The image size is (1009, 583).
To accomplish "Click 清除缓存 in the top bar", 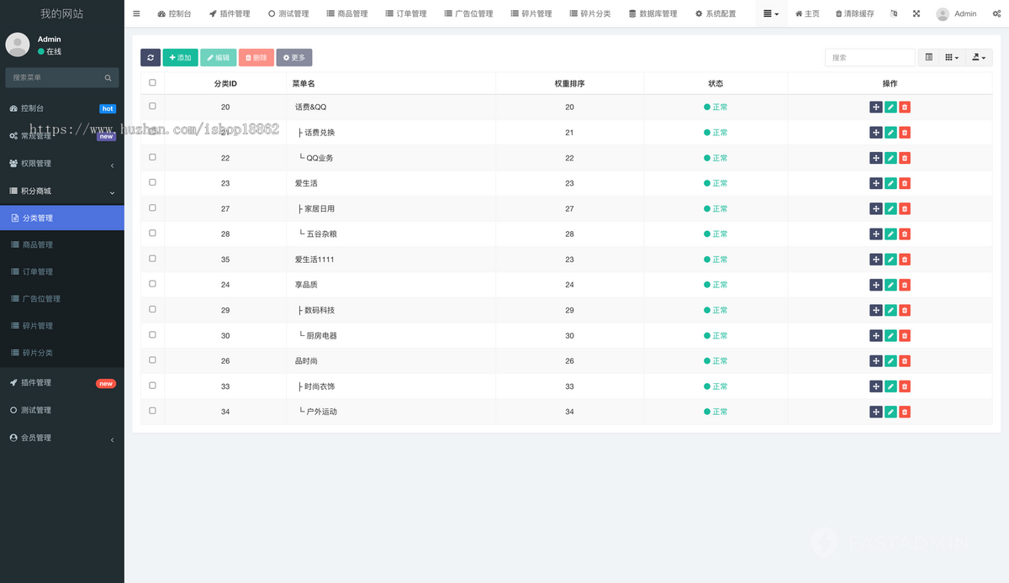I will (x=854, y=13).
